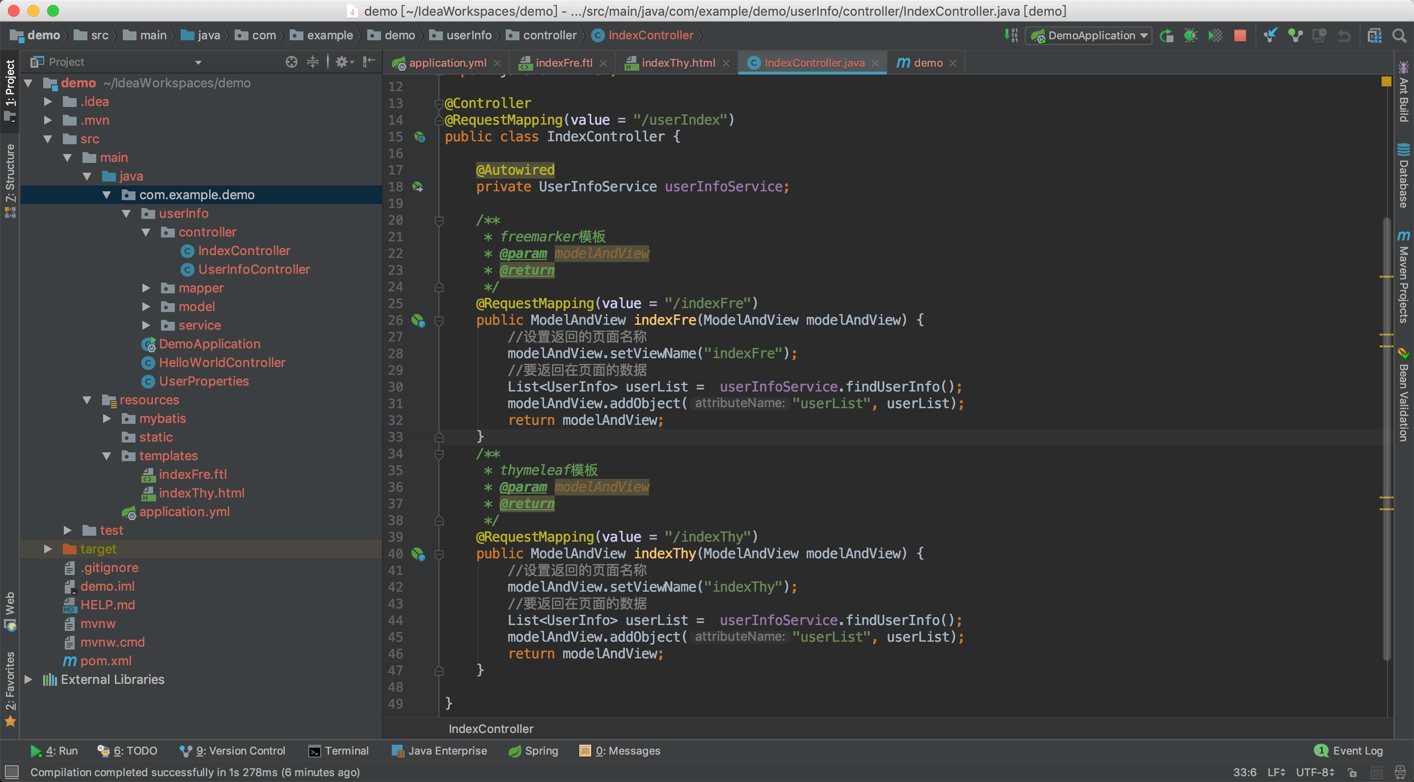Toggle the tool window quick-access button in status bar
This screenshot has height=782, width=1414.
click(11, 772)
